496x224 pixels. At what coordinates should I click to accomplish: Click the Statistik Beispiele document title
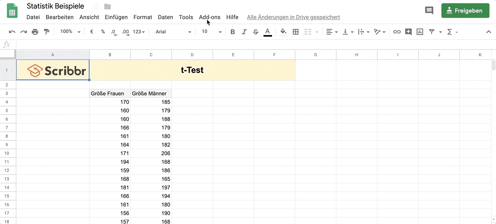click(55, 6)
